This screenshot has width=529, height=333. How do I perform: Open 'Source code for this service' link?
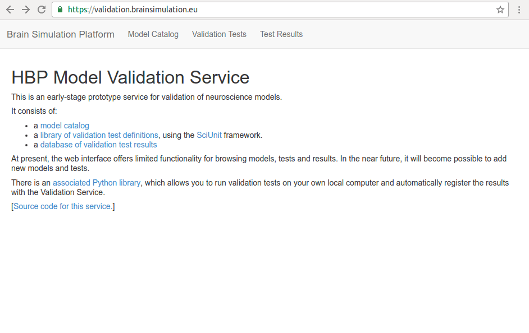[x=63, y=206]
